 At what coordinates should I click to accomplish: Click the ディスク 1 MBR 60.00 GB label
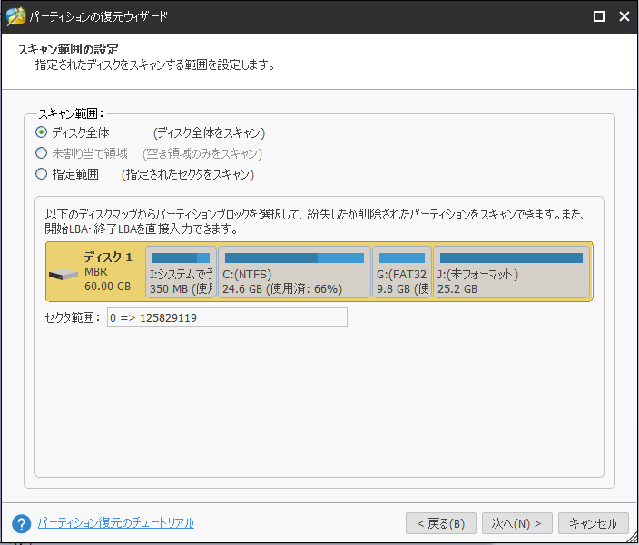pos(108,271)
